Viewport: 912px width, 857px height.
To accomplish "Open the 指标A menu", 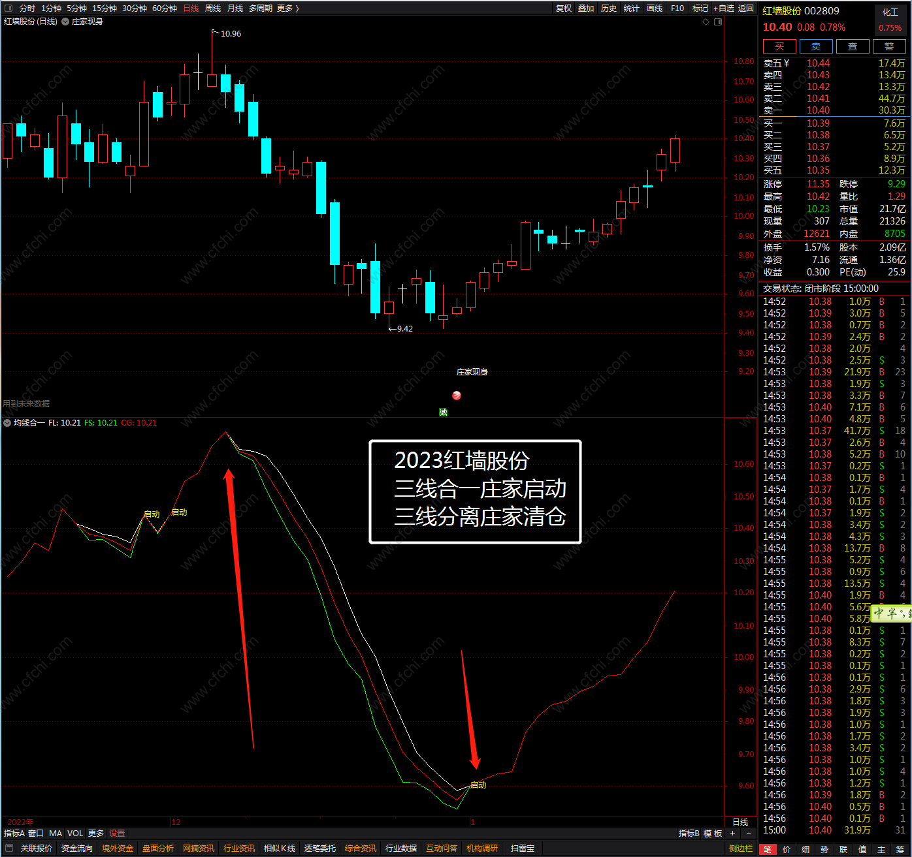I will pyautogui.click(x=14, y=834).
